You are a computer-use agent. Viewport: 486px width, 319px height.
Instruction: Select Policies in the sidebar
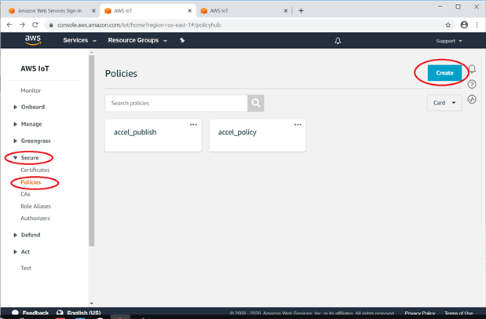31,182
